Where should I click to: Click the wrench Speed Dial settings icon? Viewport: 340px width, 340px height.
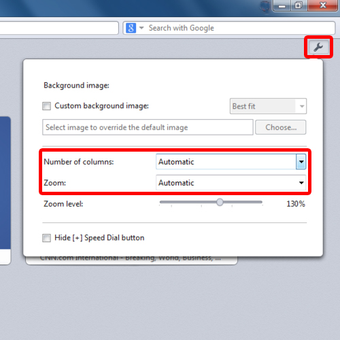click(x=318, y=47)
